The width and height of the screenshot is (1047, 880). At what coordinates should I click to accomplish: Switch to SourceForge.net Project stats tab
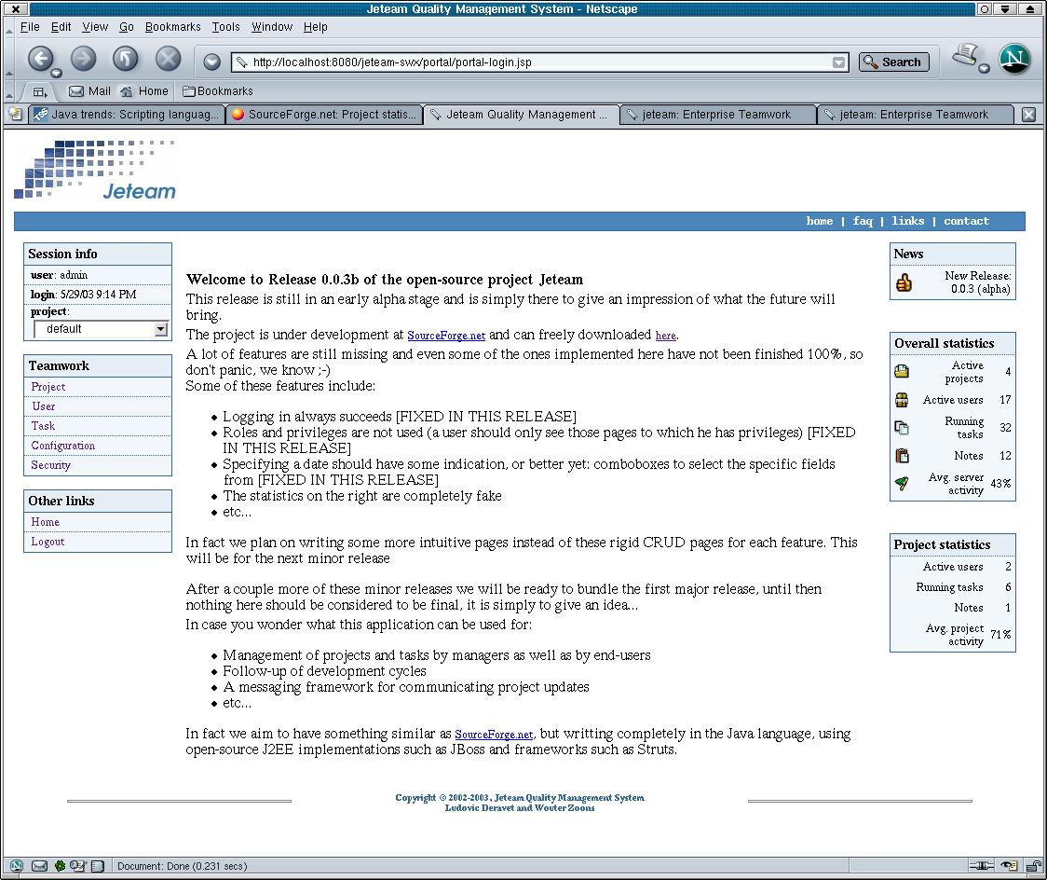pyautogui.click(x=324, y=115)
